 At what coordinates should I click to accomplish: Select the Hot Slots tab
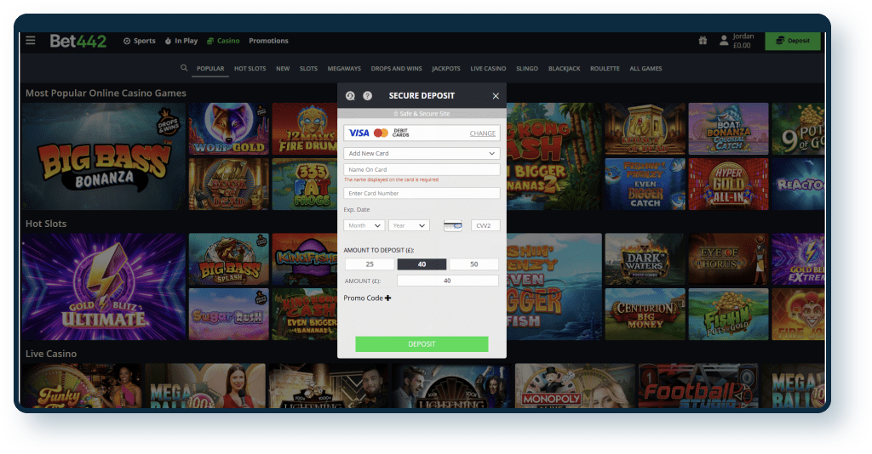250,68
